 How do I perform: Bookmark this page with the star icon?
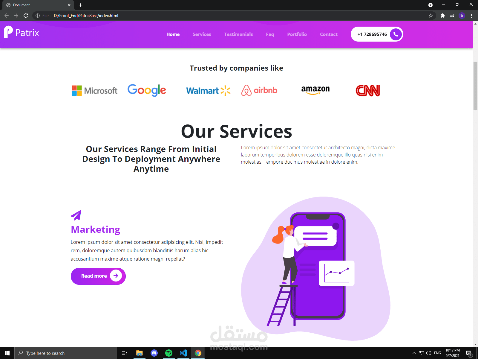pos(431,16)
